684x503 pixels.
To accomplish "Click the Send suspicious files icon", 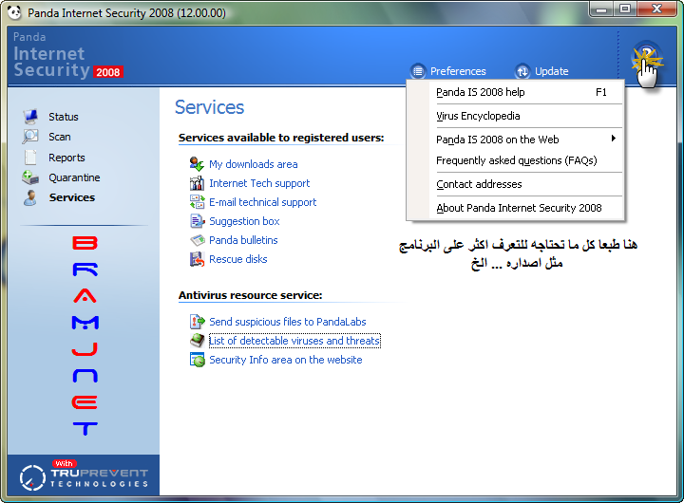I will pyautogui.click(x=197, y=322).
